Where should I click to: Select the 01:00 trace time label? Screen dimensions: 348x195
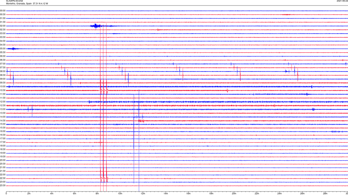tap(3, 18)
